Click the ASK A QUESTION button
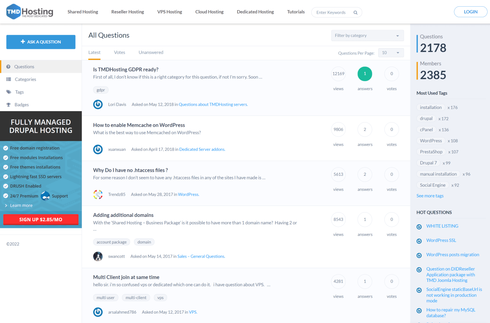Viewport: 490px width, 323px height. [x=41, y=42]
